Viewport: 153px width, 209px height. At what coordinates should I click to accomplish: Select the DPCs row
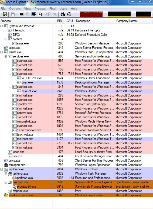(76, 35)
